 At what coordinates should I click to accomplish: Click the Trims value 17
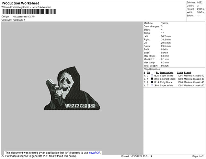(x=162, y=33)
